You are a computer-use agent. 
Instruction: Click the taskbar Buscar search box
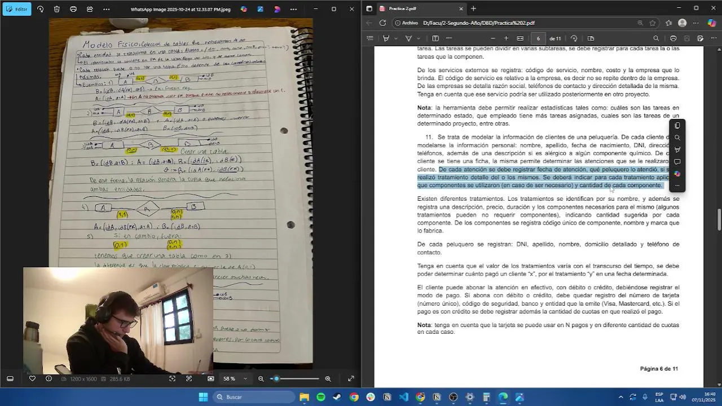(x=254, y=397)
